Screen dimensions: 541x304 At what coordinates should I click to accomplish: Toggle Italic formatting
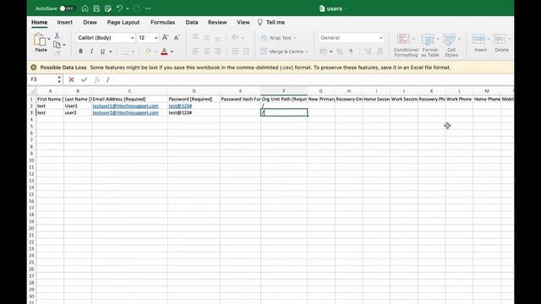91,51
